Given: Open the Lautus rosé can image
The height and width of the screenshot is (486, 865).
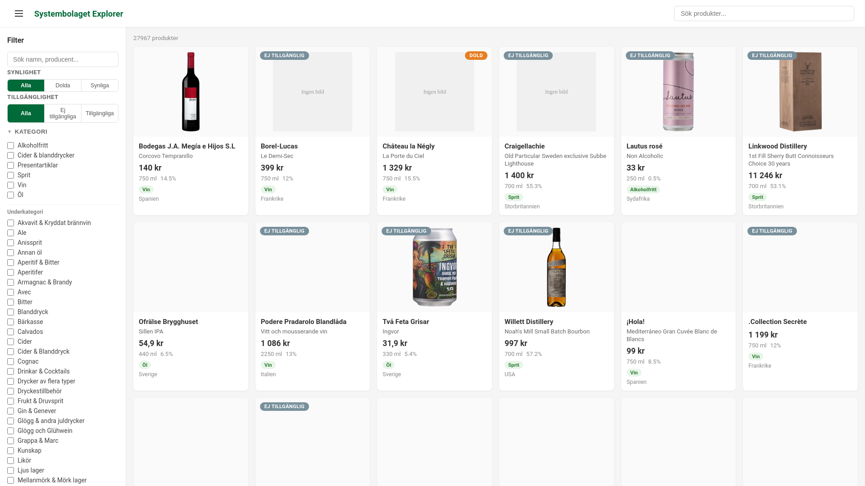Looking at the screenshot, I should [678, 92].
